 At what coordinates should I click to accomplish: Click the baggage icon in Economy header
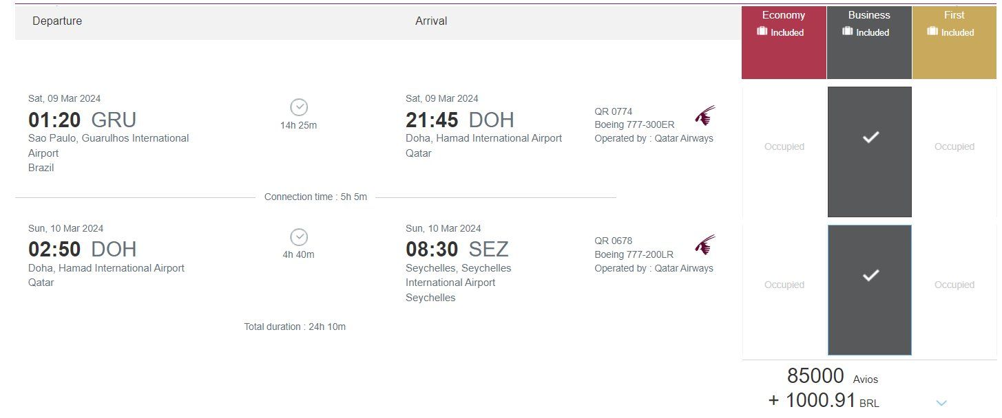(762, 32)
